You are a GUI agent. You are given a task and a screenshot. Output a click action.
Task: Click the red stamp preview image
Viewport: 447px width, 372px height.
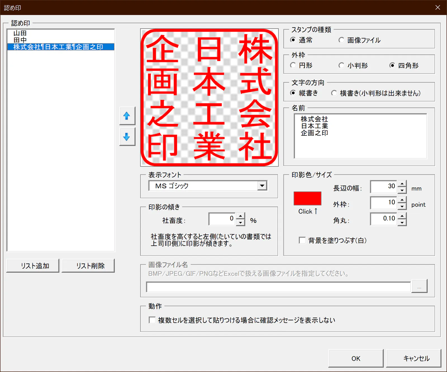[209, 97]
